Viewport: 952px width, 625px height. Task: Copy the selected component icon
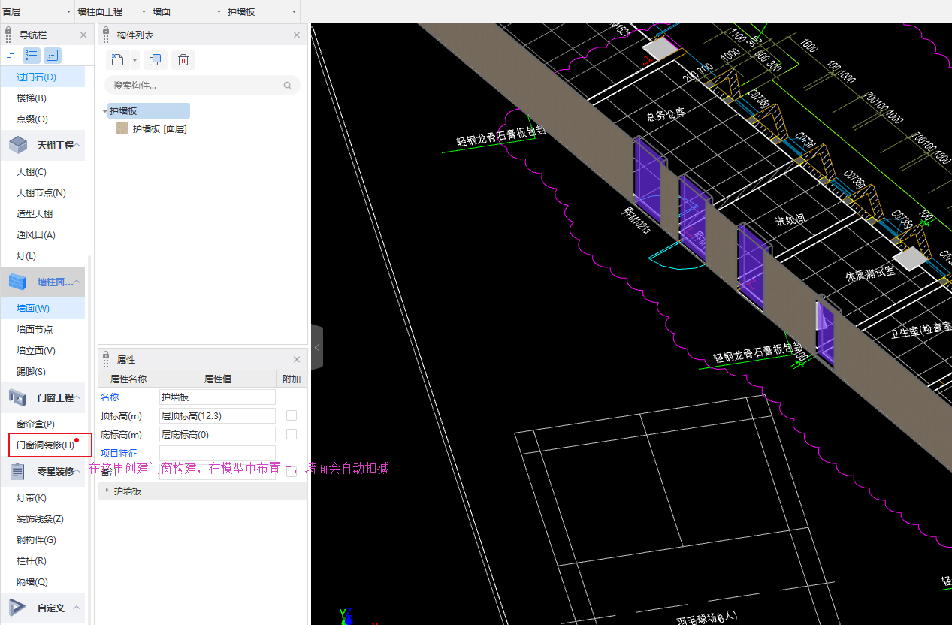[x=155, y=60]
